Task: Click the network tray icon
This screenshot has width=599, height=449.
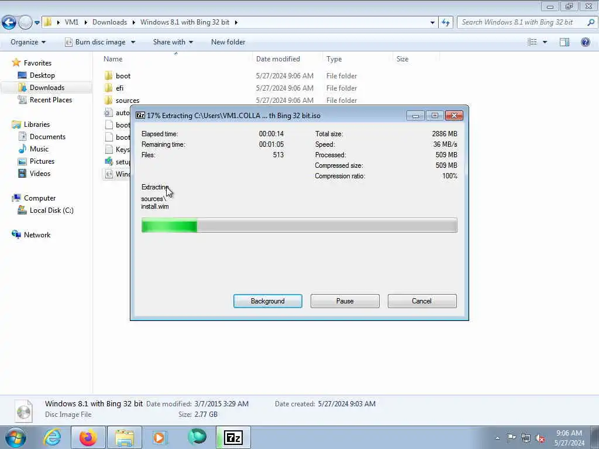Action: point(526,438)
